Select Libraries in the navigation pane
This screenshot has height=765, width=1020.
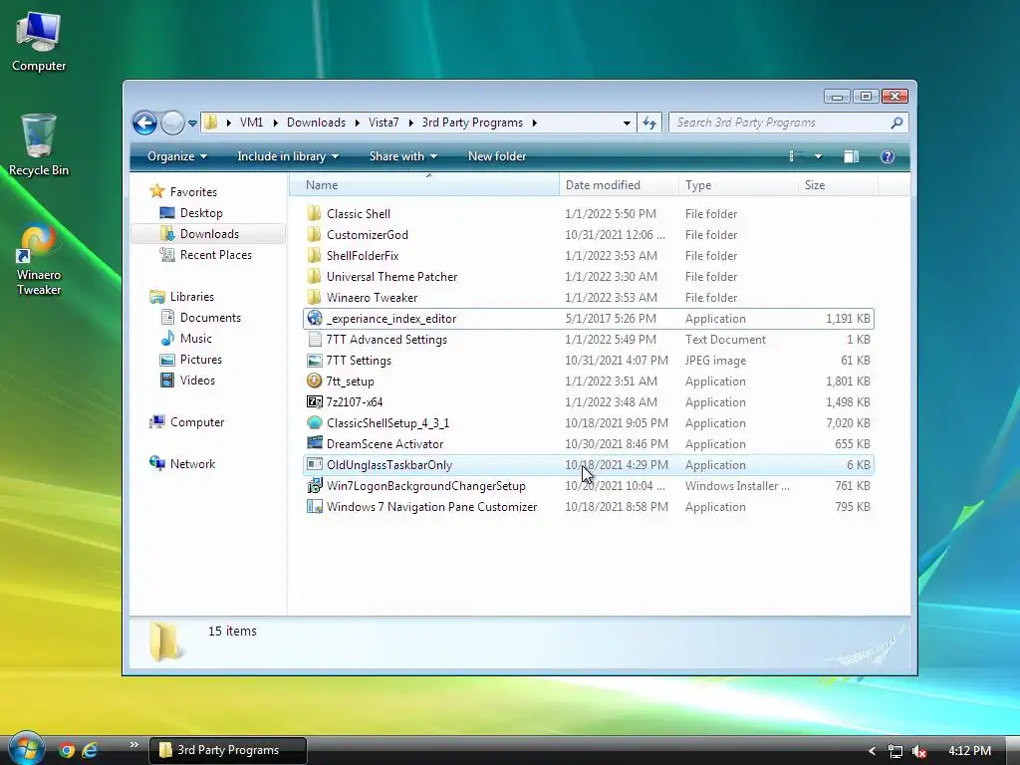coord(181,297)
